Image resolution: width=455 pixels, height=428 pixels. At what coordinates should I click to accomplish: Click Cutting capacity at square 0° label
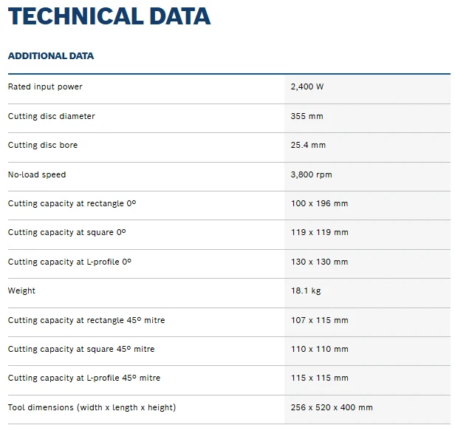point(66,232)
